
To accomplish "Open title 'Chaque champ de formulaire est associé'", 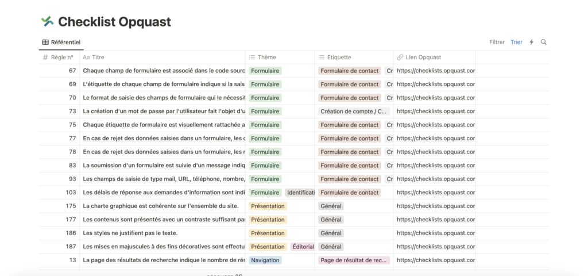I will [x=164, y=71].
